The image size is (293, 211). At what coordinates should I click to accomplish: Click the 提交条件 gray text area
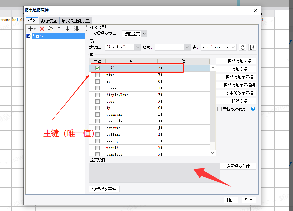click(x=154, y=173)
